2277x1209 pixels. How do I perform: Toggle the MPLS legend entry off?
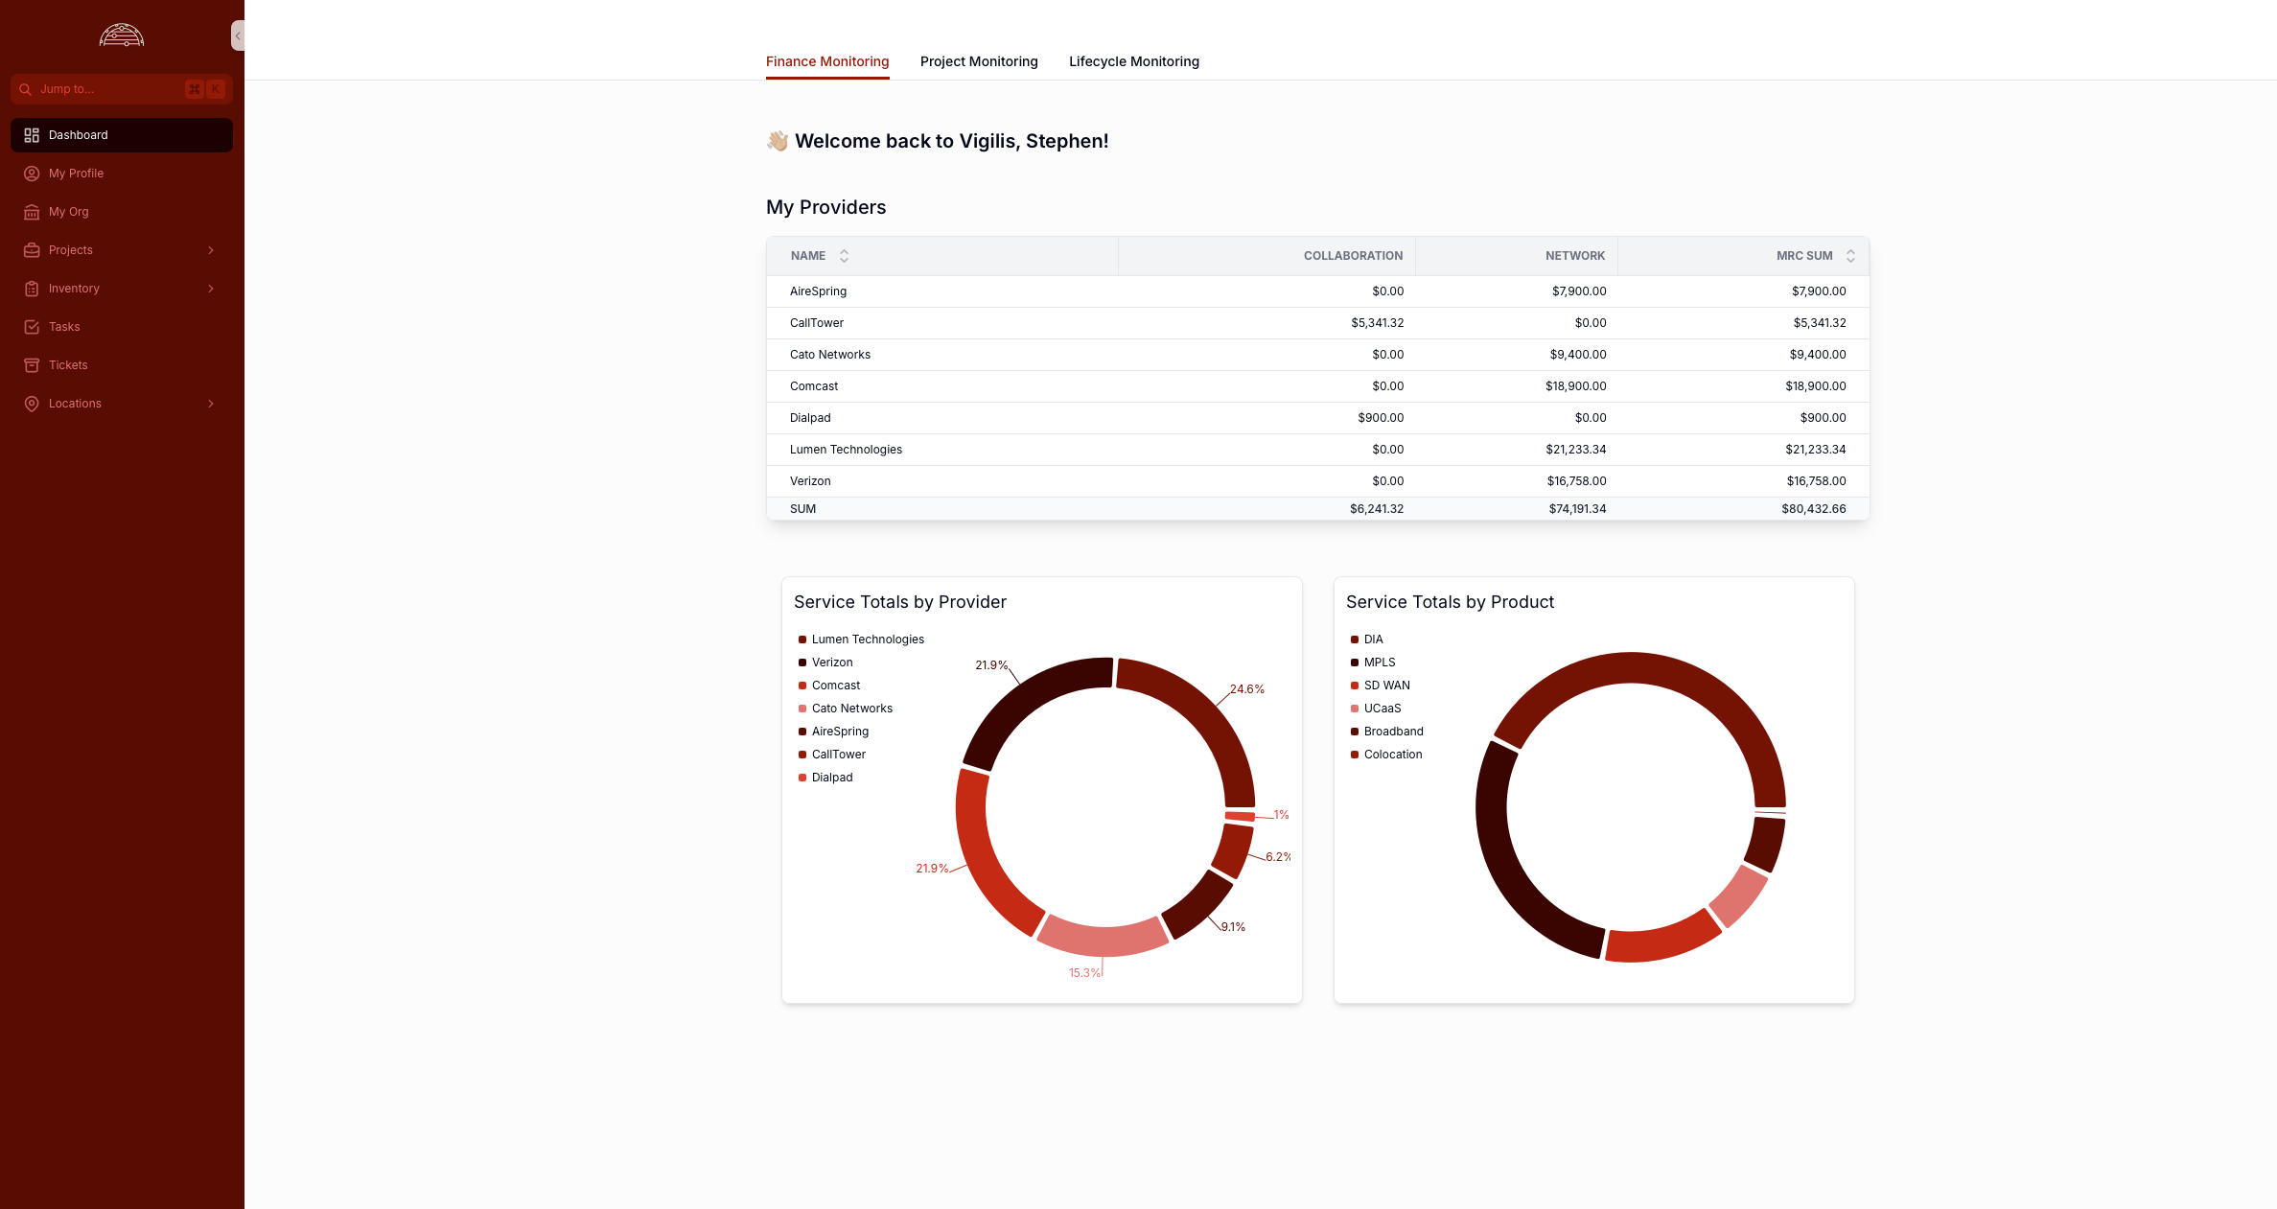pyautogui.click(x=1379, y=662)
